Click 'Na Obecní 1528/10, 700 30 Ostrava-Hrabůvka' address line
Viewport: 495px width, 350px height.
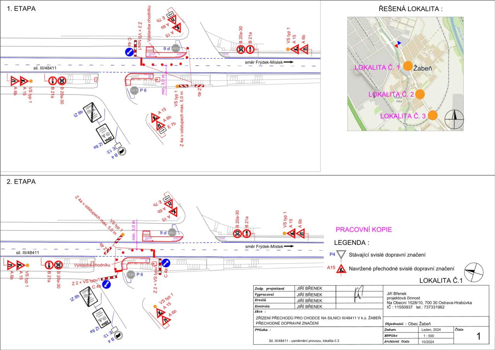coord(429,303)
